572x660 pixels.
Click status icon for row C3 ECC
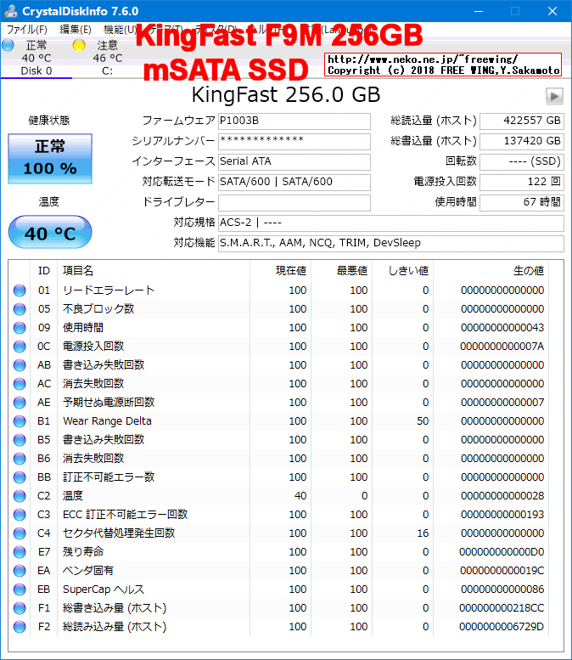pyautogui.click(x=20, y=515)
